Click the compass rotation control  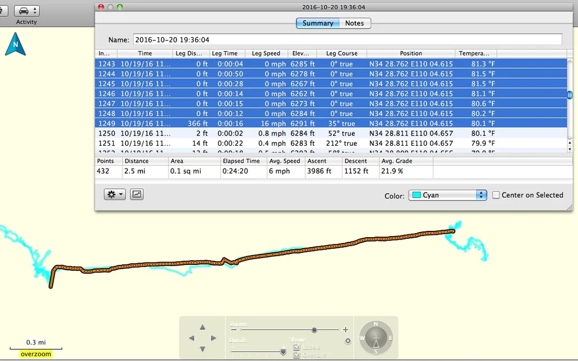coord(376,337)
